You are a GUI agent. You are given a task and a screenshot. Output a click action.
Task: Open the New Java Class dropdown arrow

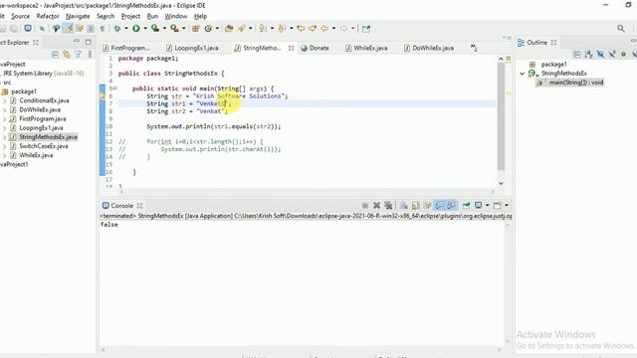tap(217, 29)
